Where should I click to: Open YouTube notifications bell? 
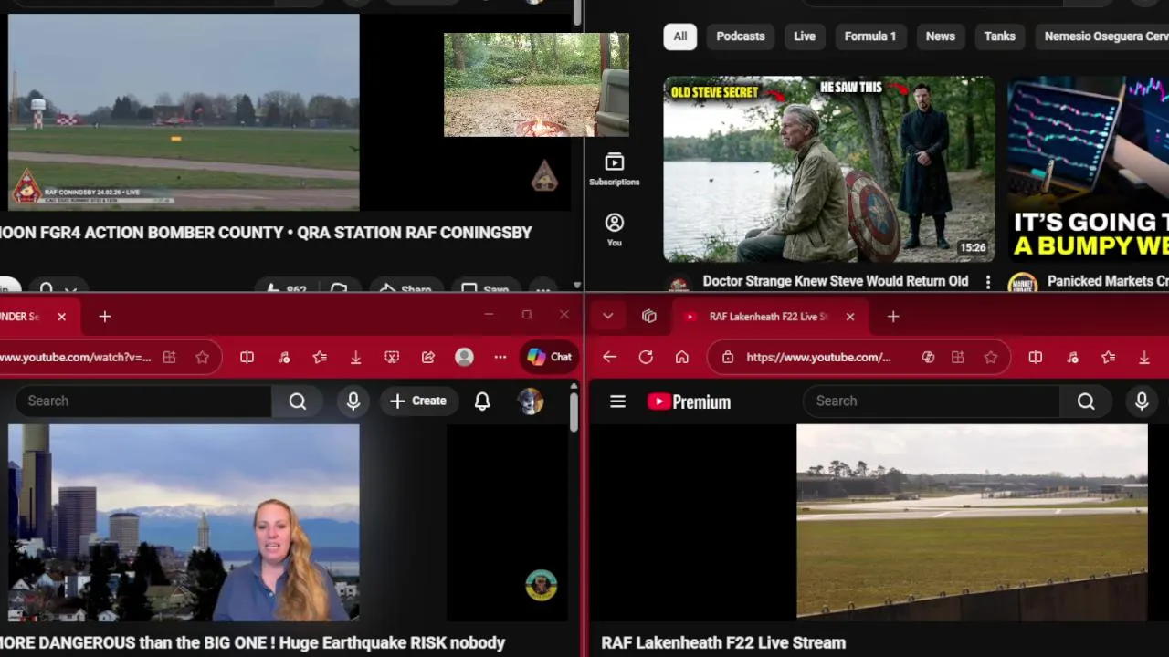pyautogui.click(x=482, y=401)
